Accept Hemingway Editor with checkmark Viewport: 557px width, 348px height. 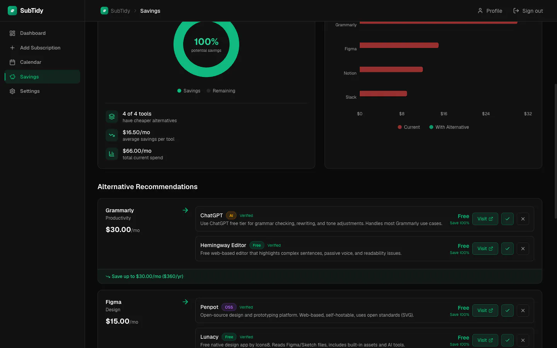pyautogui.click(x=507, y=249)
